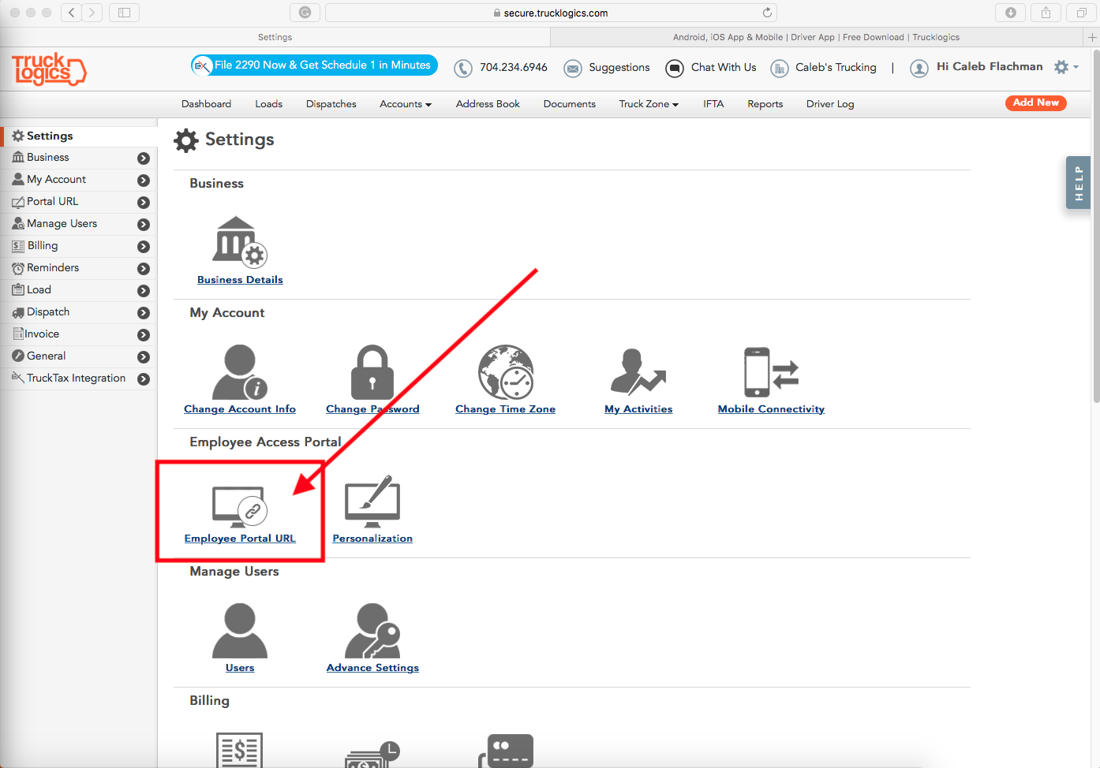Image resolution: width=1100 pixels, height=768 pixels.
Task: Open the Loads menu
Action: pos(268,104)
